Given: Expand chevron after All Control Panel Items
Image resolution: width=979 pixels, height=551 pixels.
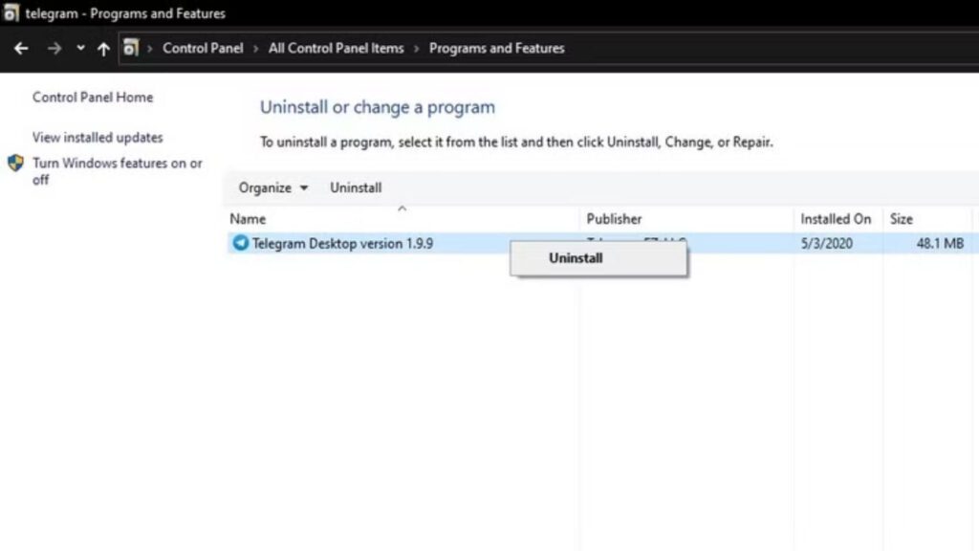Looking at the screenshot, I should (x=417, y=49).
